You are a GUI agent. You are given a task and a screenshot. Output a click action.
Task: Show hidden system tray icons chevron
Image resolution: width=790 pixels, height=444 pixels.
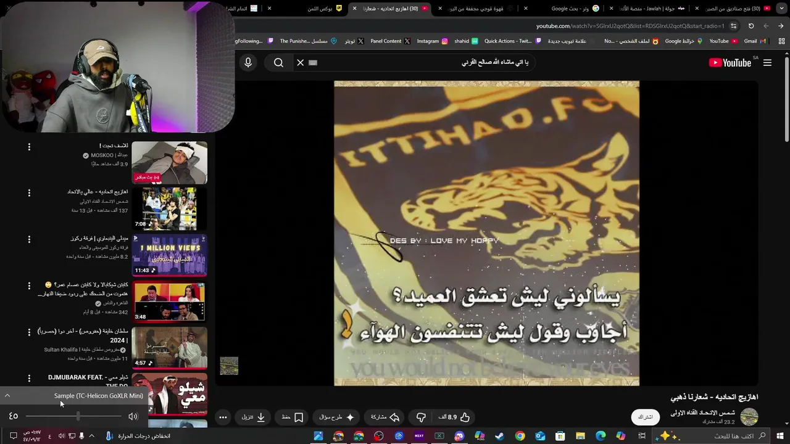[x=91, y=436]
